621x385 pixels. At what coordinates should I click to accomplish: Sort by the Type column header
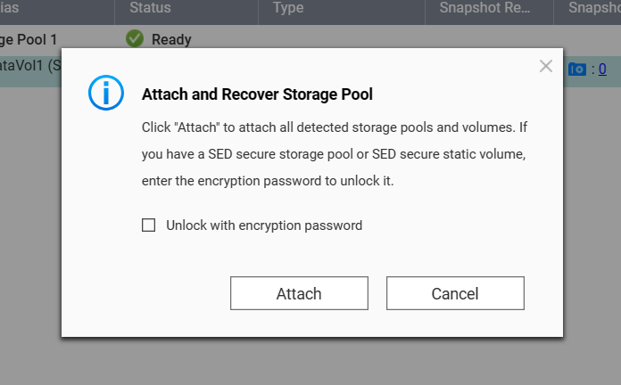tap(288, 8)
